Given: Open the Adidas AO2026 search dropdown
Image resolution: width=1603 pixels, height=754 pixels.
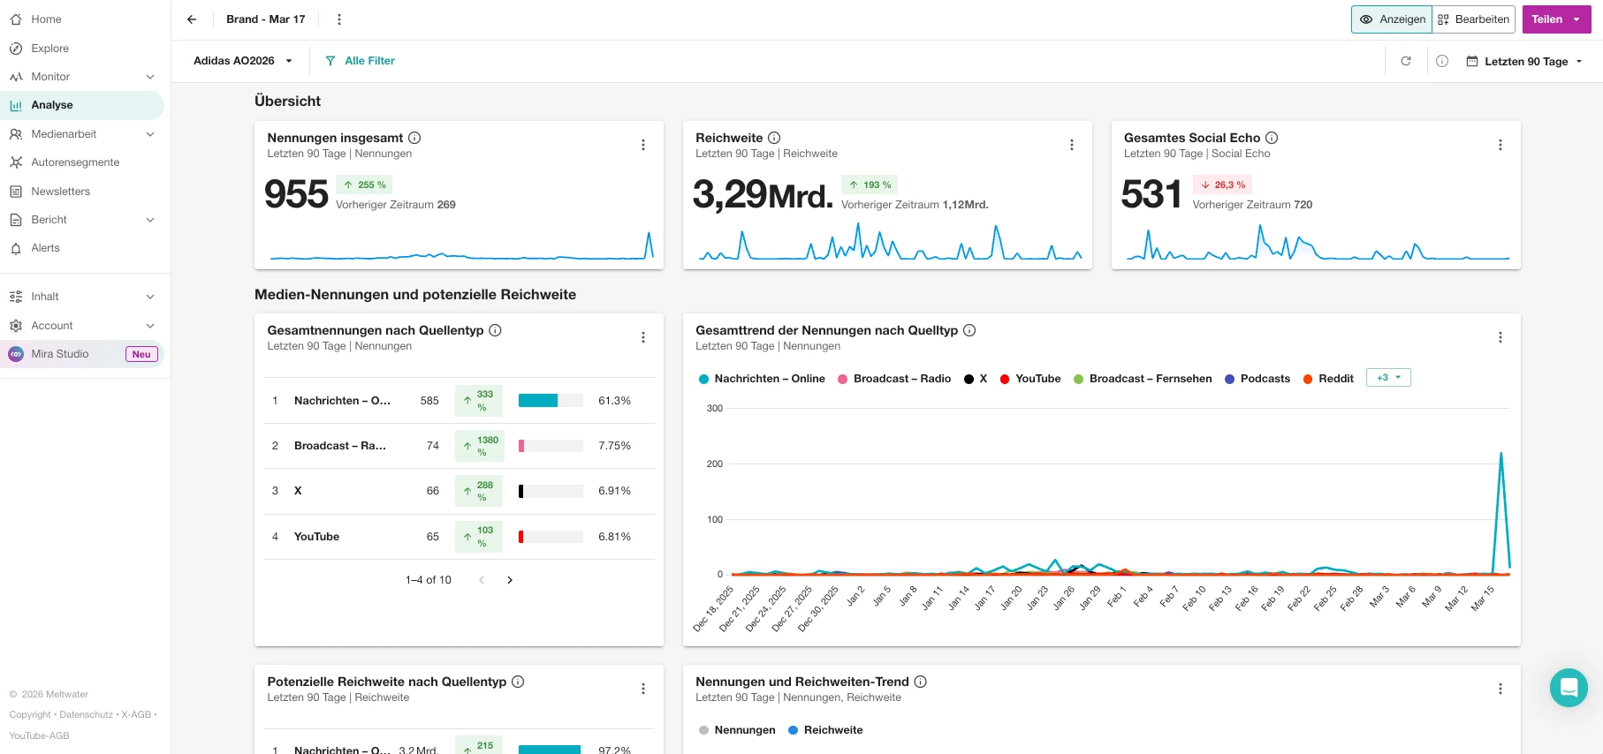Looking at the screenshot, I should point(243,61).
